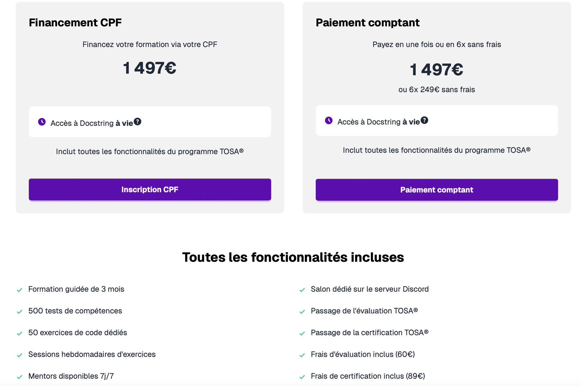The height and width of the screenshot is (386, 582).
Task: Click clock icon in Financement CPF card
Action: pos(42,122)
